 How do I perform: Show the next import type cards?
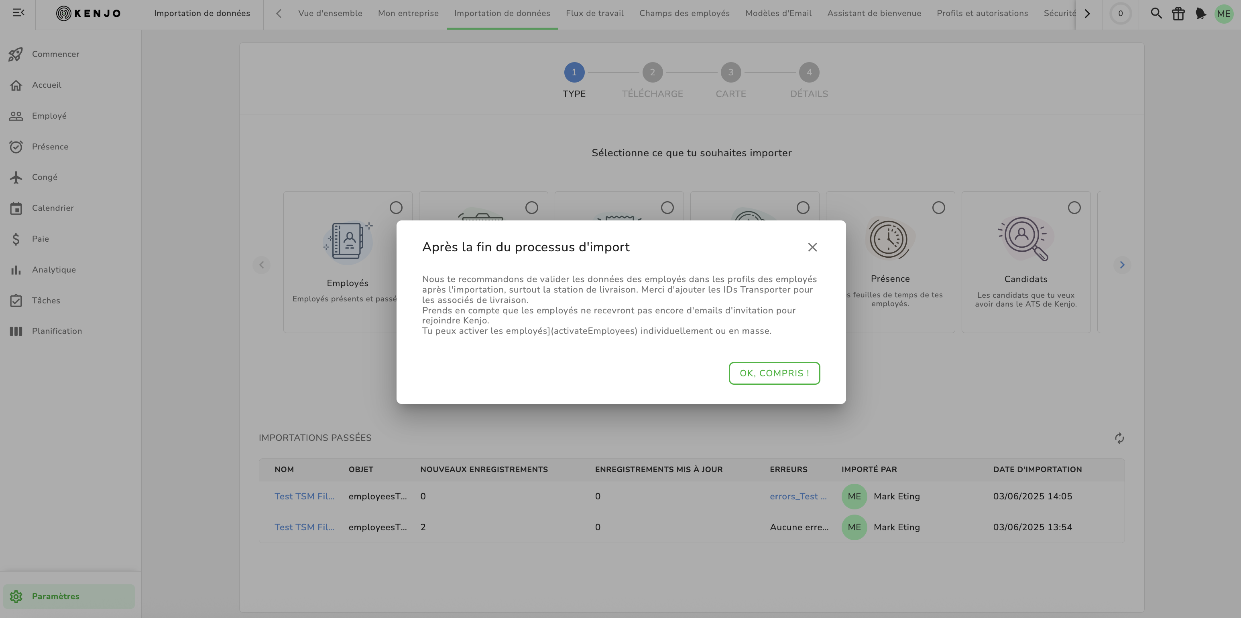pos(1122,265)
